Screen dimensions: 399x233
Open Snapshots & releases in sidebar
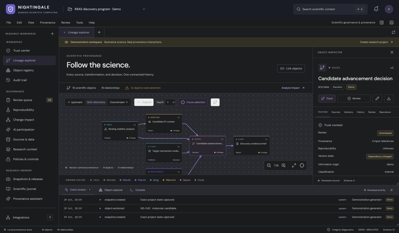click(x=29, y=179)
